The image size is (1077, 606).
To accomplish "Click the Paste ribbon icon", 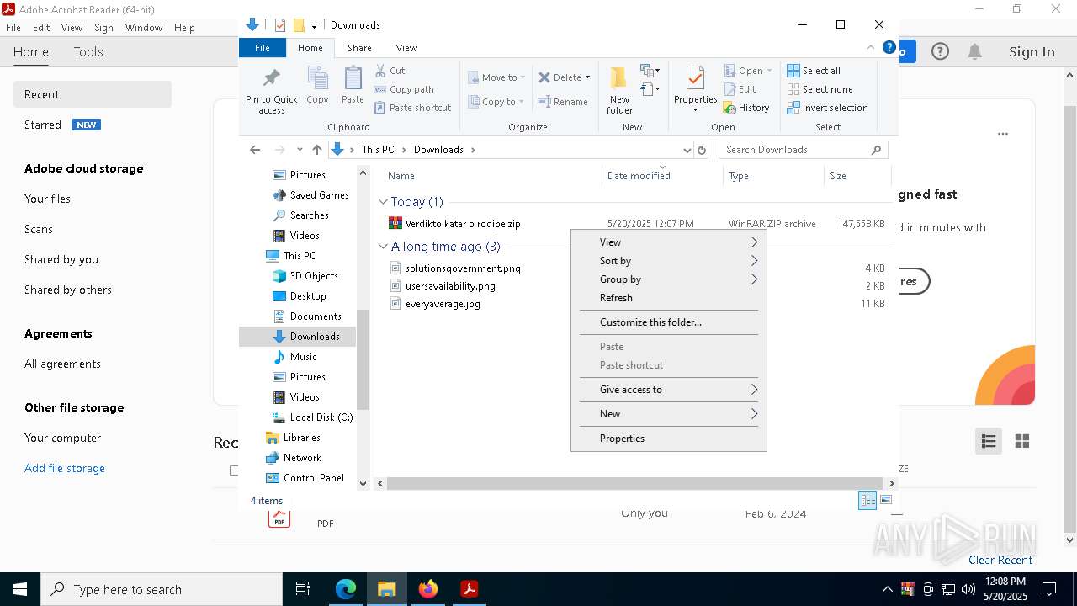I will (353, 85).
